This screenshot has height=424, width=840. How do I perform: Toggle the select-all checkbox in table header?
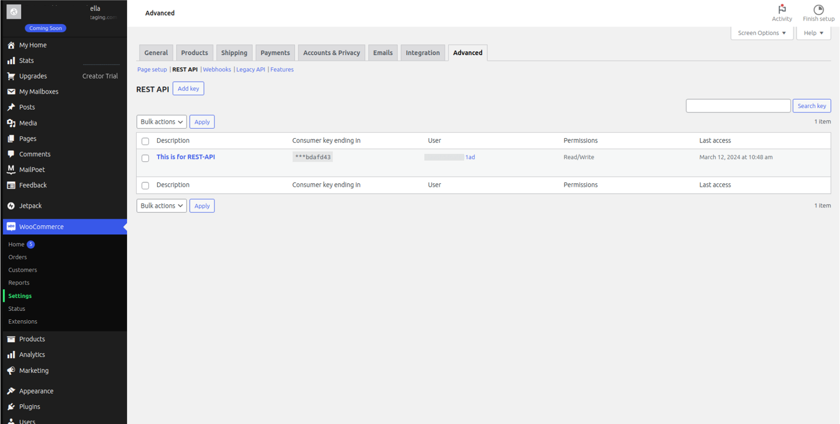(x=146, y=141)
